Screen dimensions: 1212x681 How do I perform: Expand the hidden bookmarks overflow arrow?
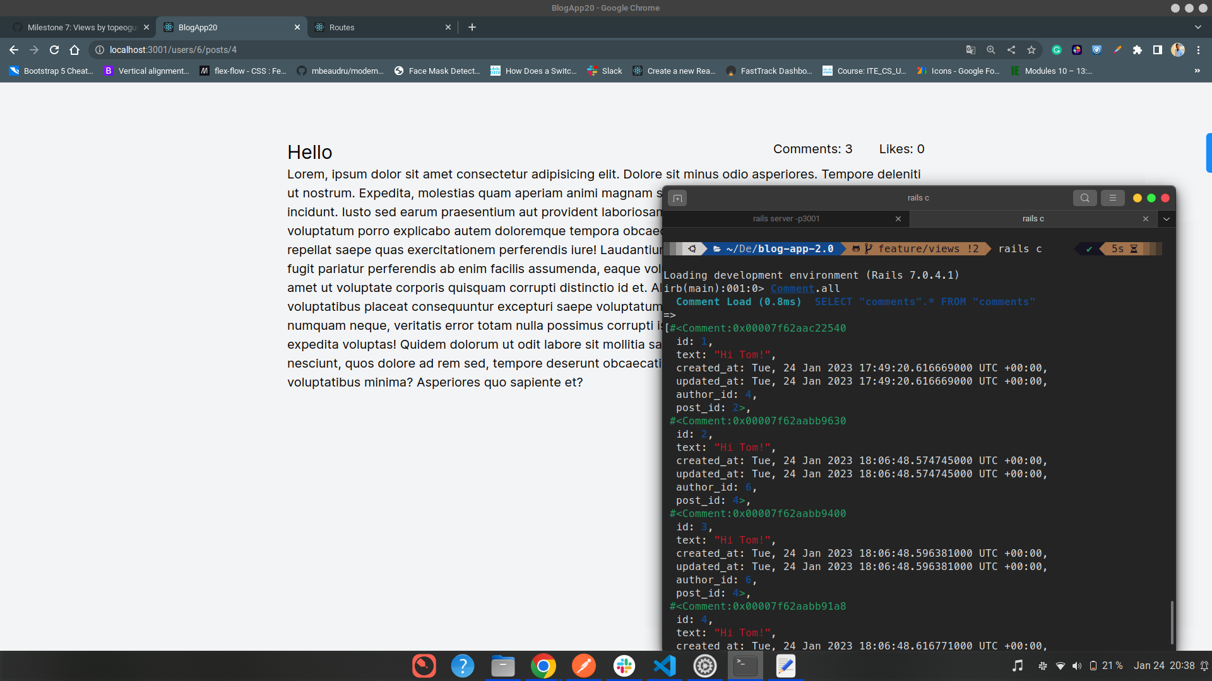click(1197, 71)
